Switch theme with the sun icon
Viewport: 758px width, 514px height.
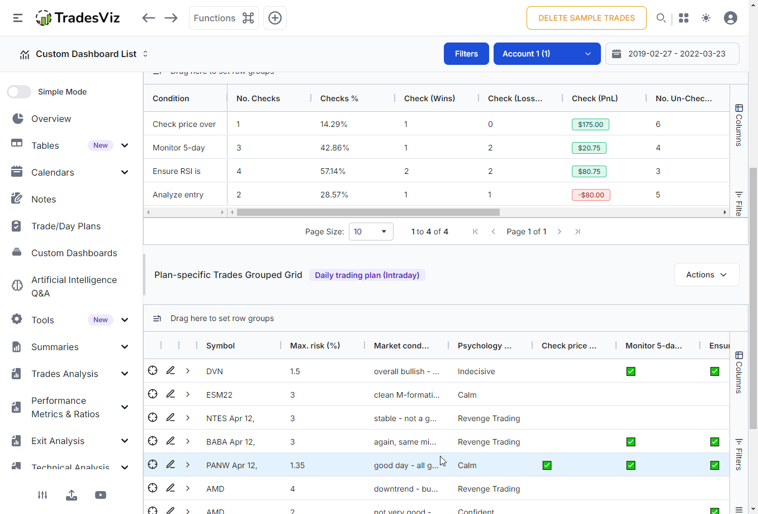tap(707, 18)
